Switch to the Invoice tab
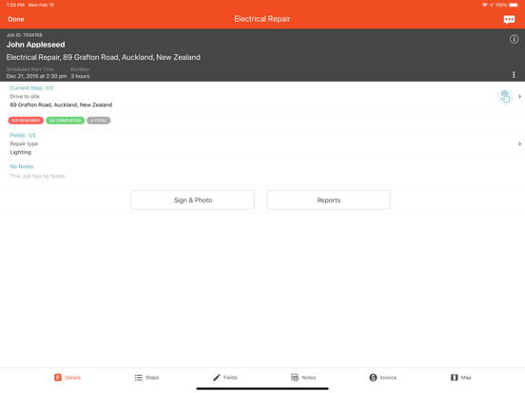This screenshot has width=525, height=393. coord(382,377)
